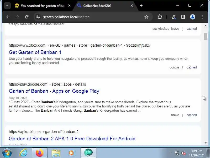Show hidden system tray icons
Screen dimensions: 210x158
click(171, 153)
